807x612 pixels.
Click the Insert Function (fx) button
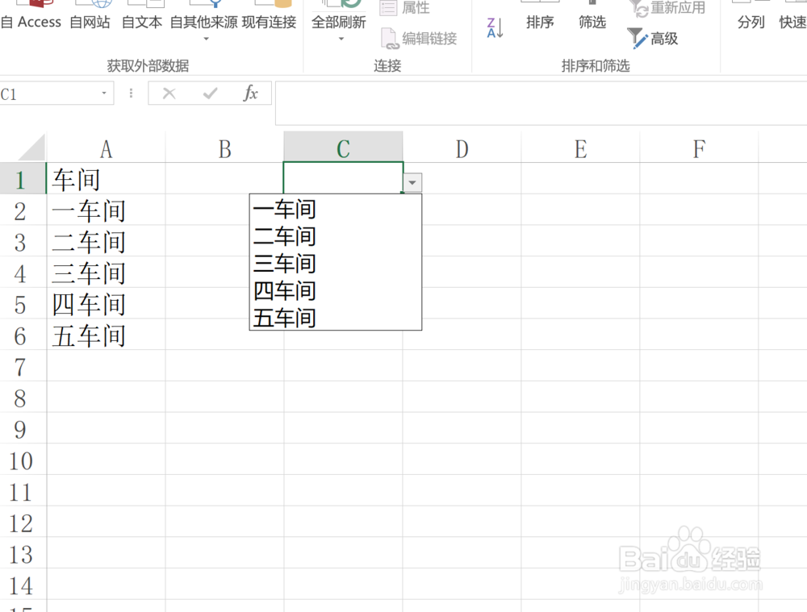click(250, 93)
